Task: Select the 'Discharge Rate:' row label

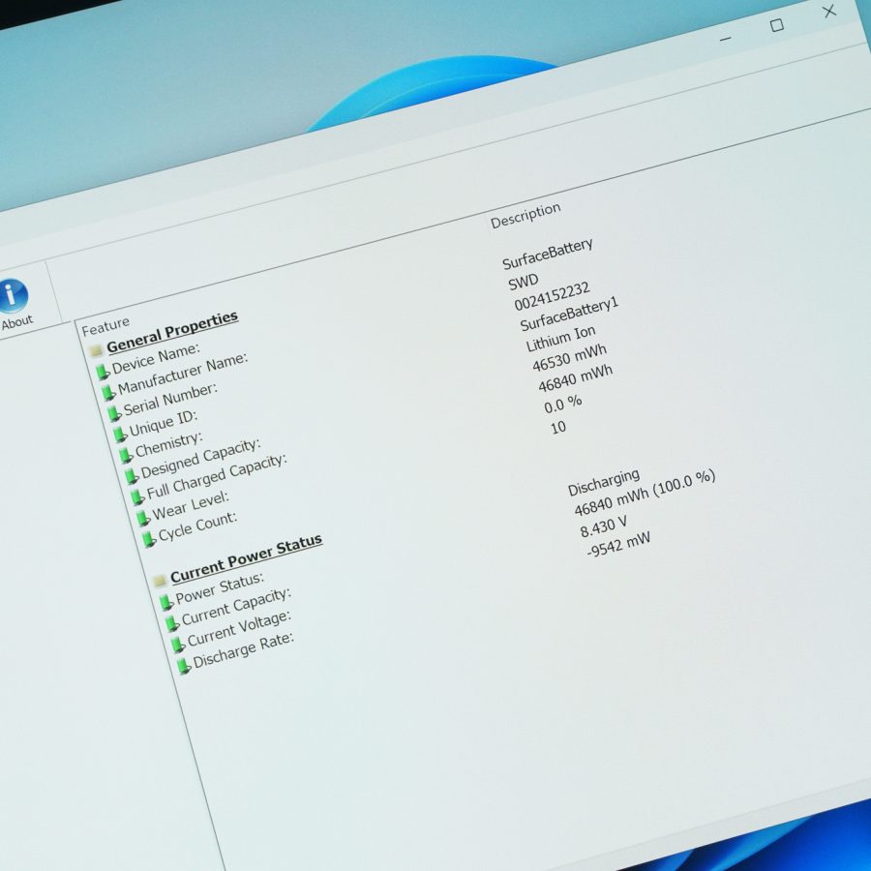Action: (x=243, y=649)
